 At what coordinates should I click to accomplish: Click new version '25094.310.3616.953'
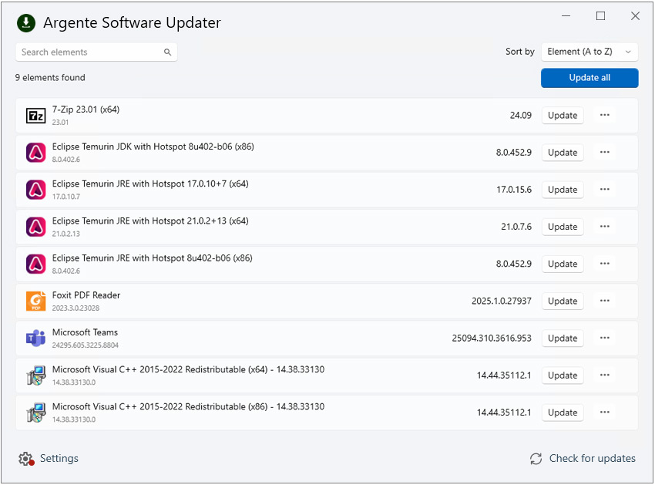coord(492,338)
